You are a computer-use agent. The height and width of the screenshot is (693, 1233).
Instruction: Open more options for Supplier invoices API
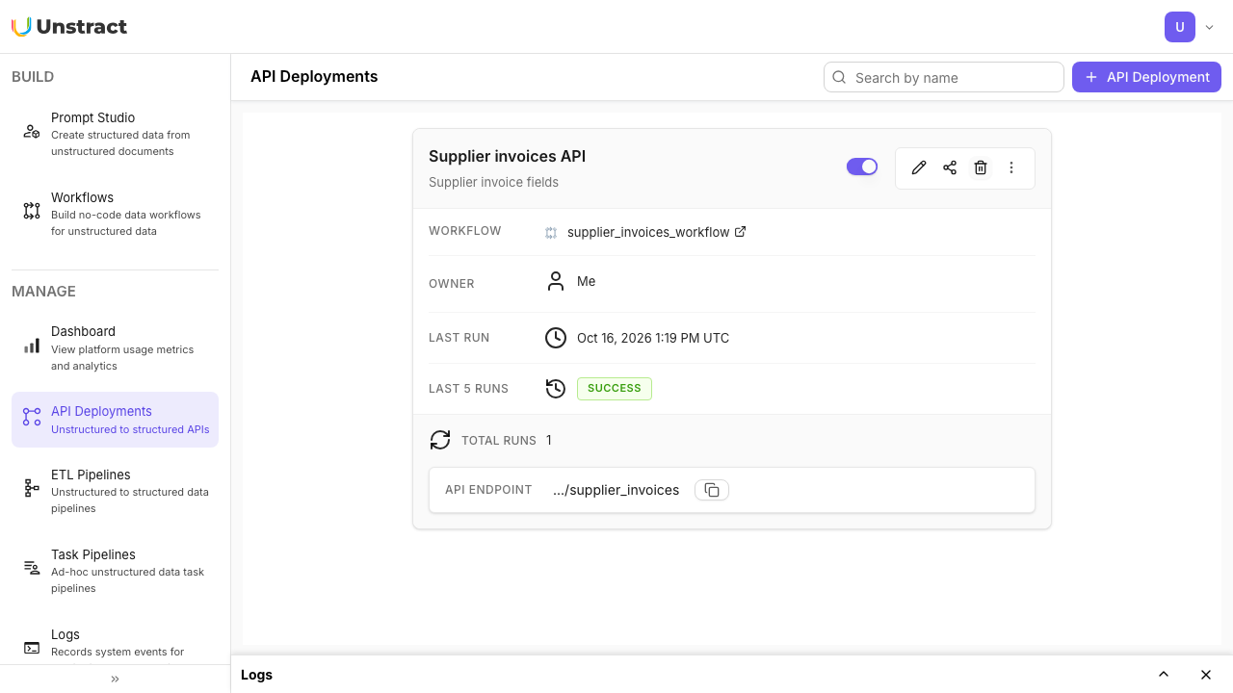(x=1011, y=167)
